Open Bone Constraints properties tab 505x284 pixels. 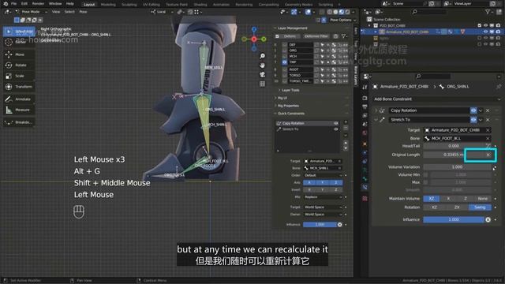(365, 187)
